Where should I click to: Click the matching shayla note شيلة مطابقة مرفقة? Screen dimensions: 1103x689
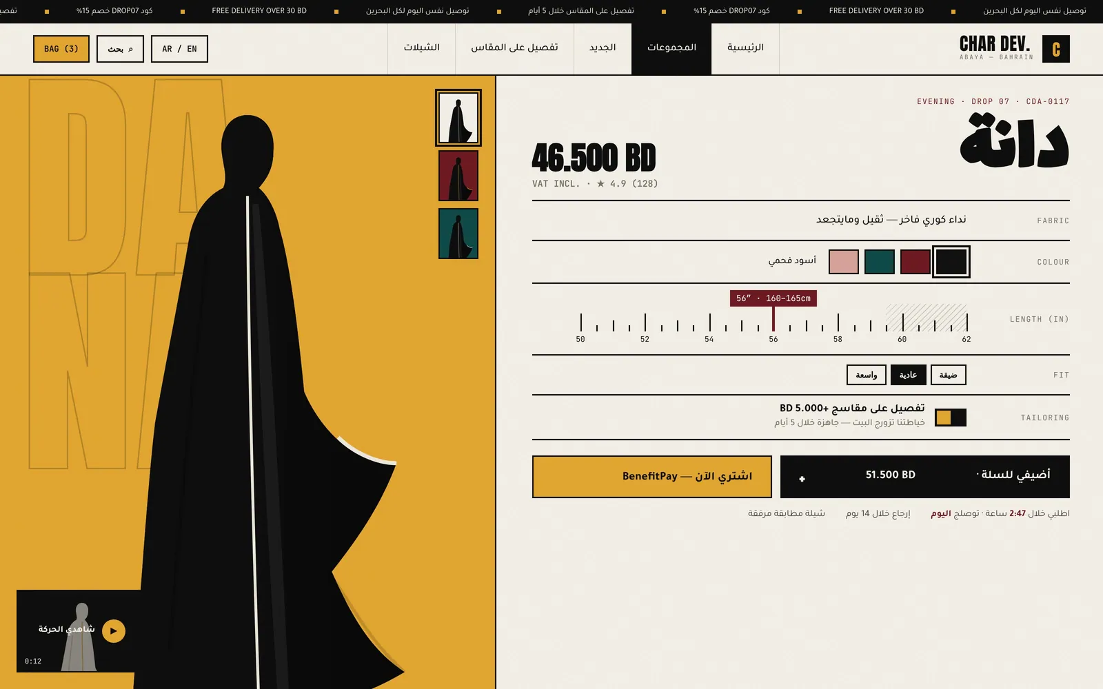click(x=787, y=513)
